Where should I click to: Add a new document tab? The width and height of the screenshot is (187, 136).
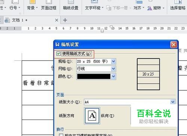65,20
